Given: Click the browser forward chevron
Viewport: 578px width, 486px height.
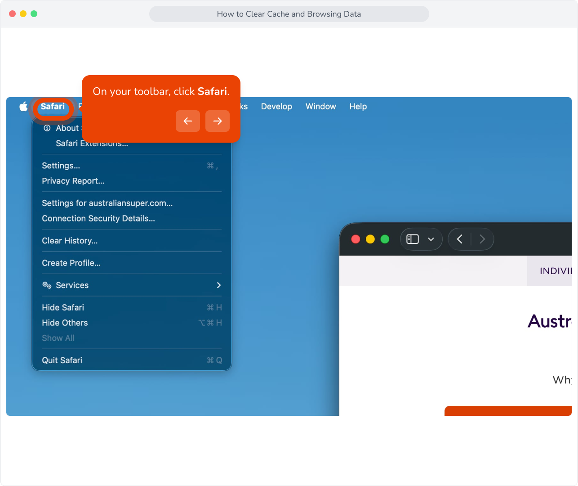Looking at the screenshot, I should coord(482,239).
